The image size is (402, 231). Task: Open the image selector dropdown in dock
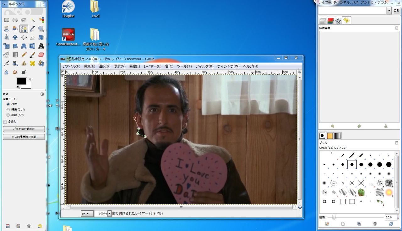pyautogui.click(x=389, y=11)
